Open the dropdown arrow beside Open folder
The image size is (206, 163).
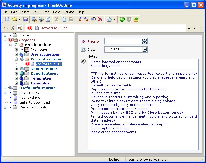(20, 20)
